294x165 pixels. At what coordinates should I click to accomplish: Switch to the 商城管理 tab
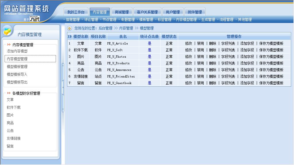122,12
